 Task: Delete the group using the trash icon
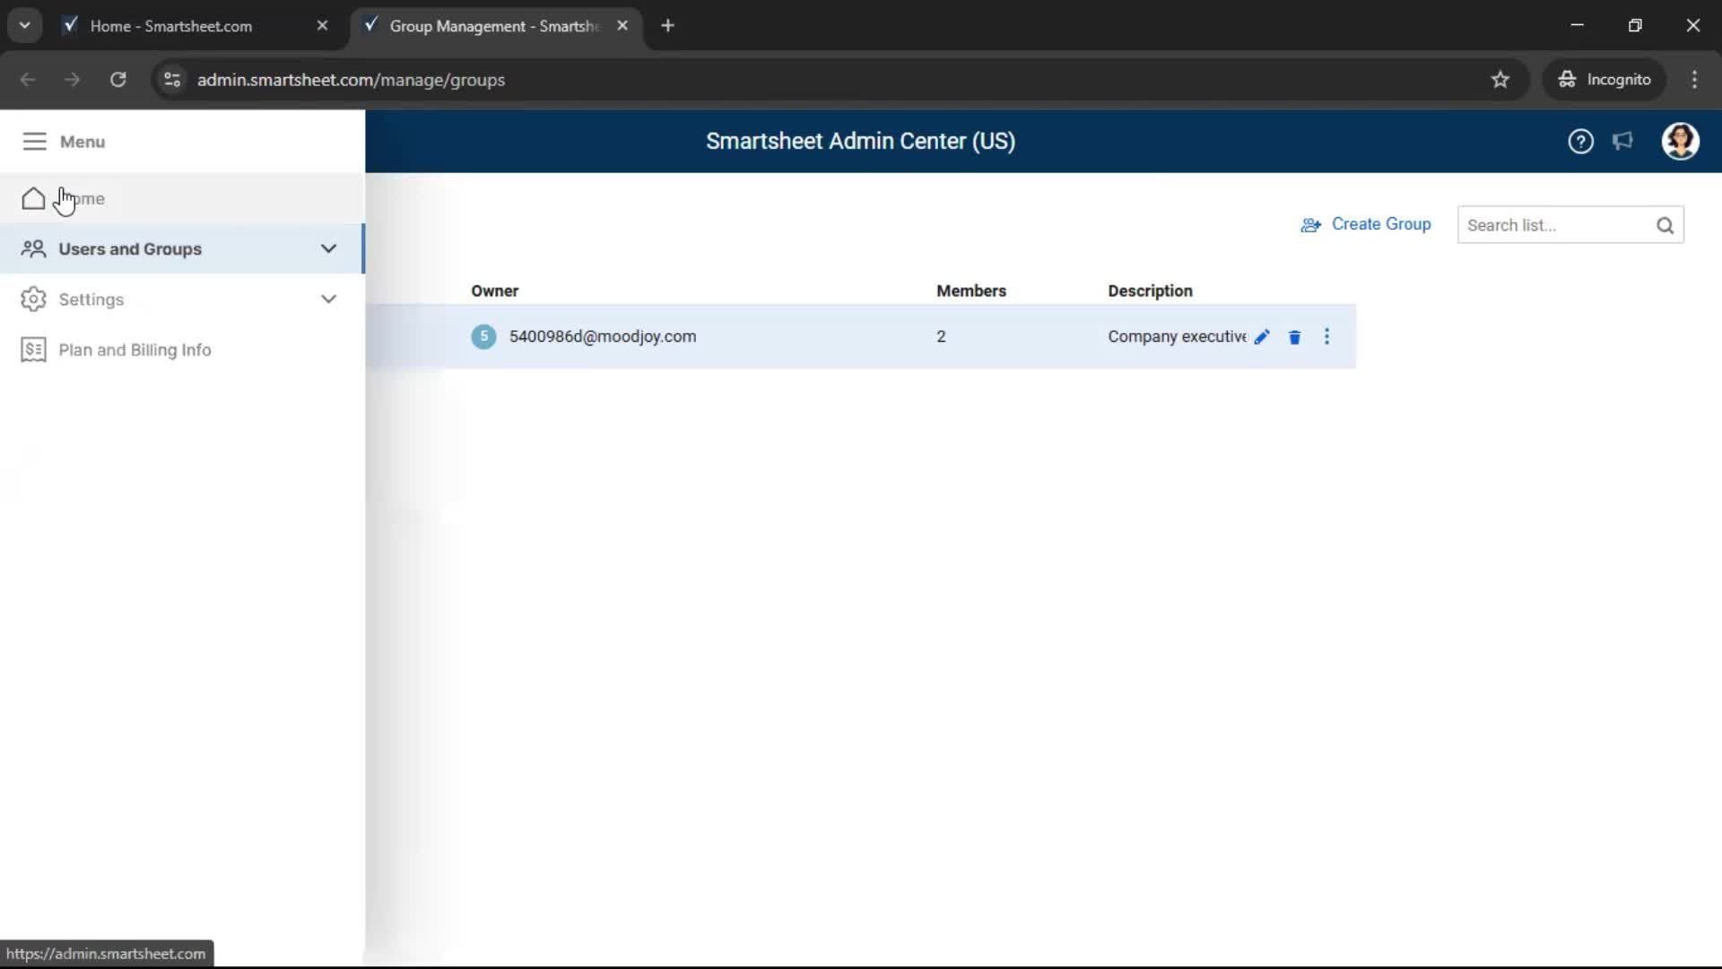(1294, 336)
